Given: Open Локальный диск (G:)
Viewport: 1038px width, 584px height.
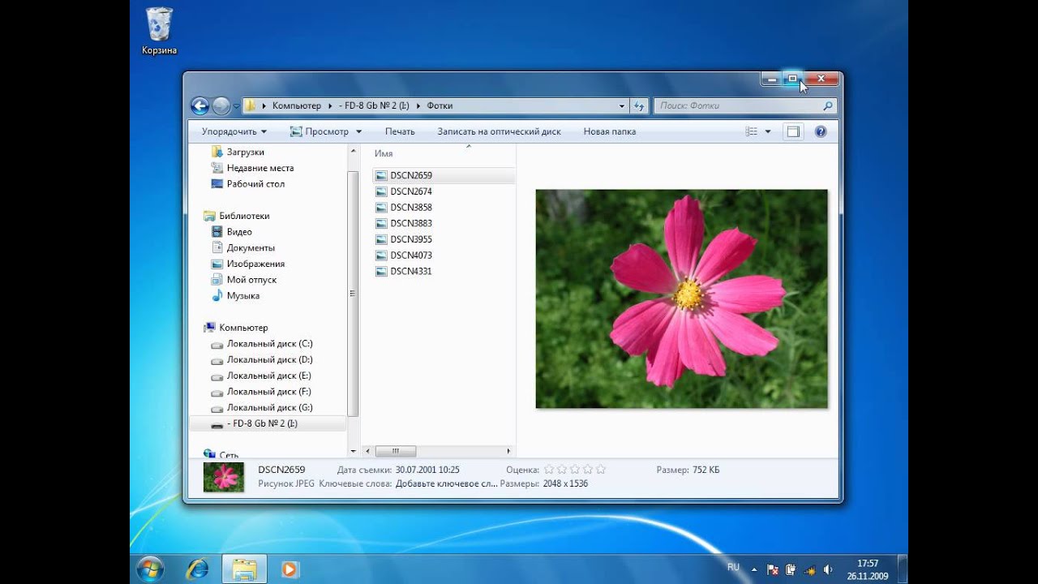Looking at the screenshot, I should coord(269,408).
